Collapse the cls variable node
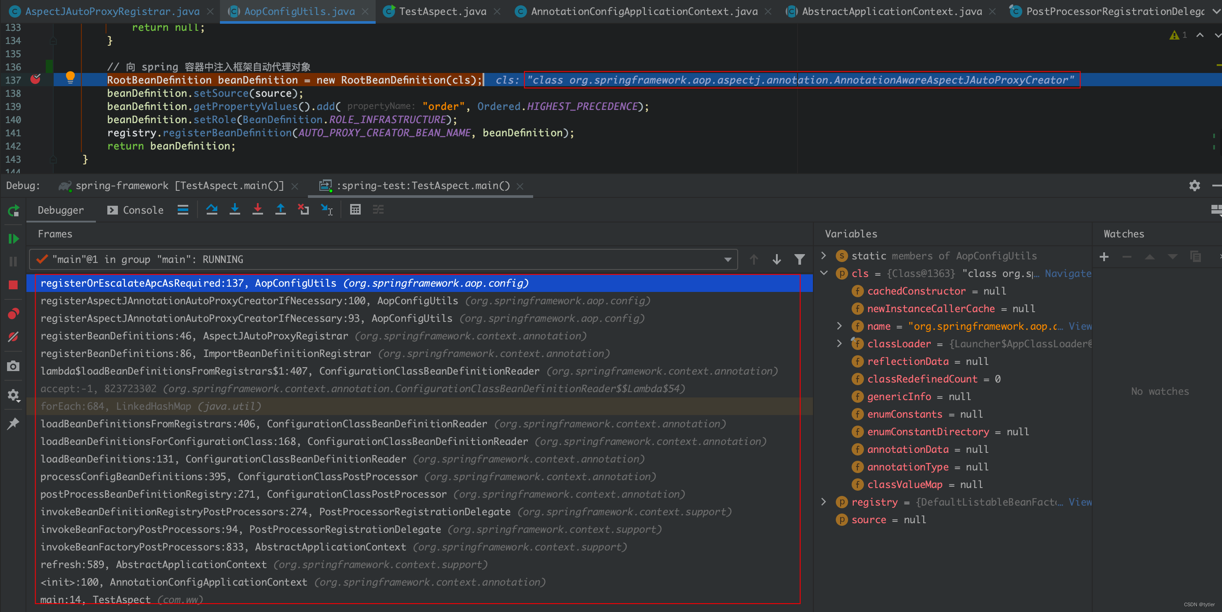Viewport: 1222px width, 612px height. tap(824, 273)
